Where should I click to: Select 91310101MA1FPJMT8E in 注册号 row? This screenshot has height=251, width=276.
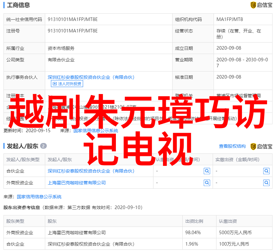coord(73,31)
